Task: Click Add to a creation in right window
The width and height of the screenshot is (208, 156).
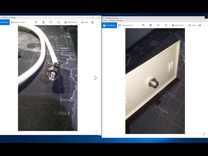Action: point(126,25)
